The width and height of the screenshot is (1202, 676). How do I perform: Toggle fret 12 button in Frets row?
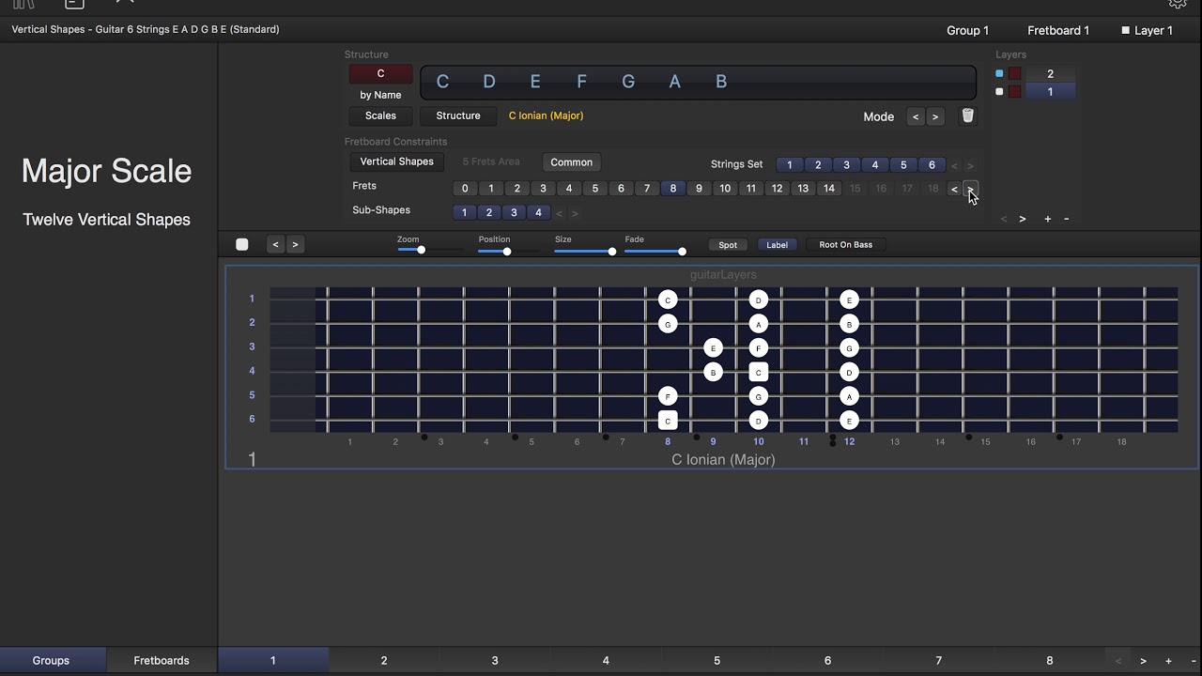click(777, 189)
